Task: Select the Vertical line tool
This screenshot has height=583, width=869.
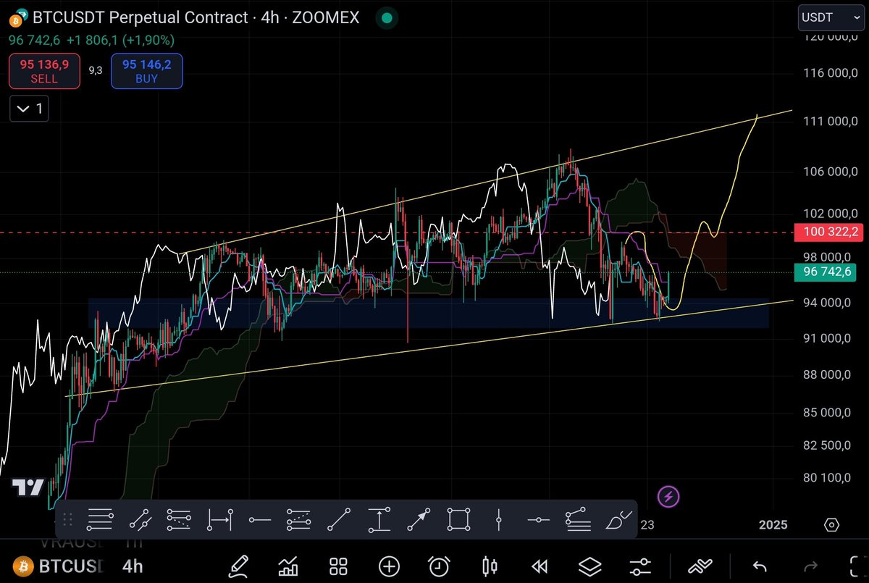Action: click(500, 519)
